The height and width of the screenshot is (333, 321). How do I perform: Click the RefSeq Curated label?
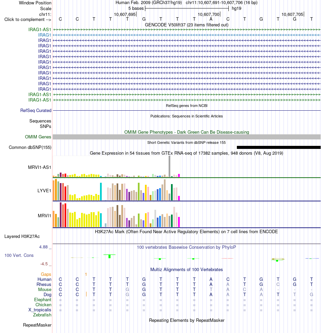tap(36, 111)
